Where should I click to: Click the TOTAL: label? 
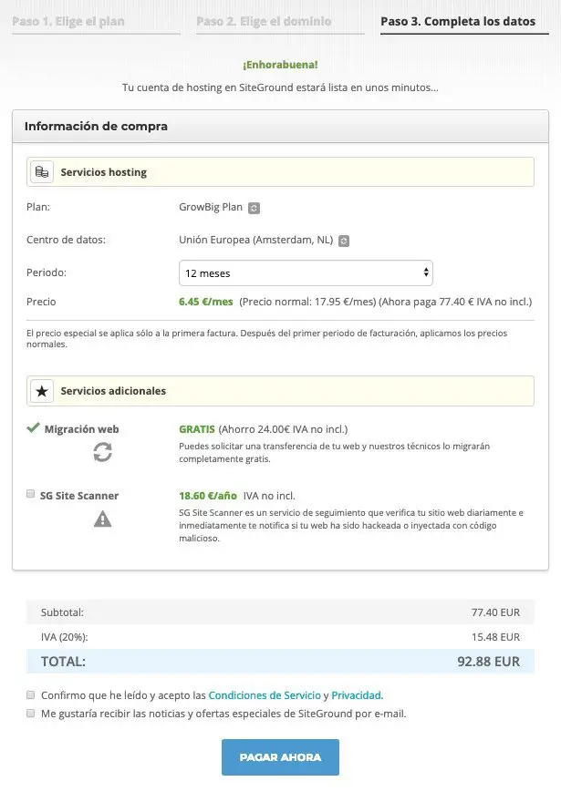tap(63, 662)
